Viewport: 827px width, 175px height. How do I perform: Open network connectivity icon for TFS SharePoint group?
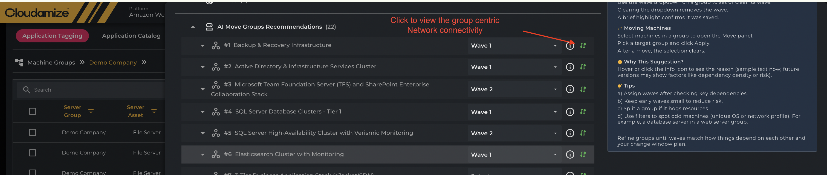(583, 89)
